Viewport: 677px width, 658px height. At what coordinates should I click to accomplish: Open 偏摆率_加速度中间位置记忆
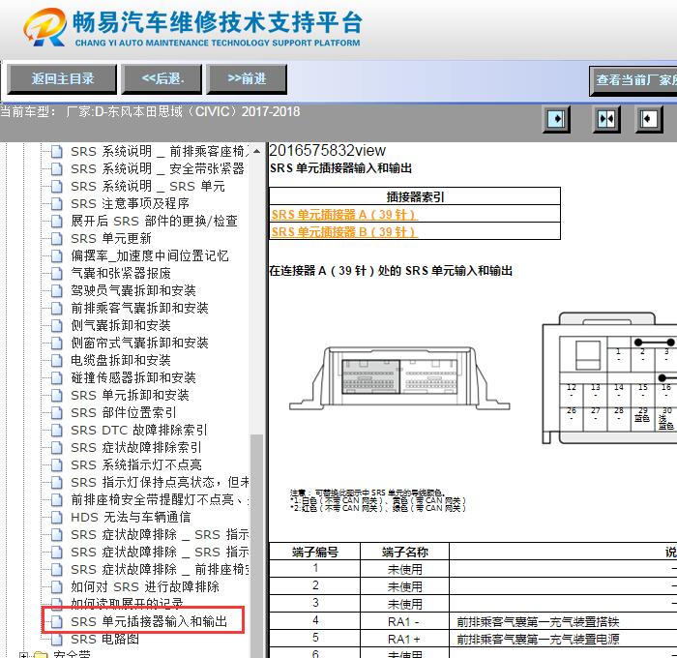click(149, 255)
